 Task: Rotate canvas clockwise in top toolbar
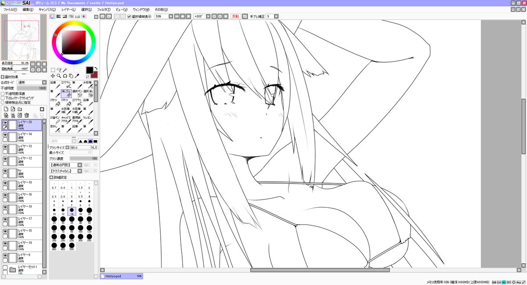pos(220,16)
